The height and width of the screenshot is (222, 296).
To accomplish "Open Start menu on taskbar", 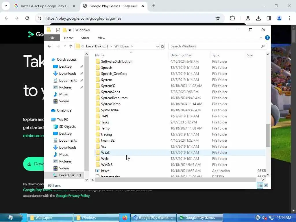I will coord(11,217).
